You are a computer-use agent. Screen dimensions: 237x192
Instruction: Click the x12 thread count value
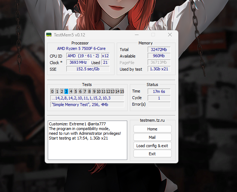[105, 56]
